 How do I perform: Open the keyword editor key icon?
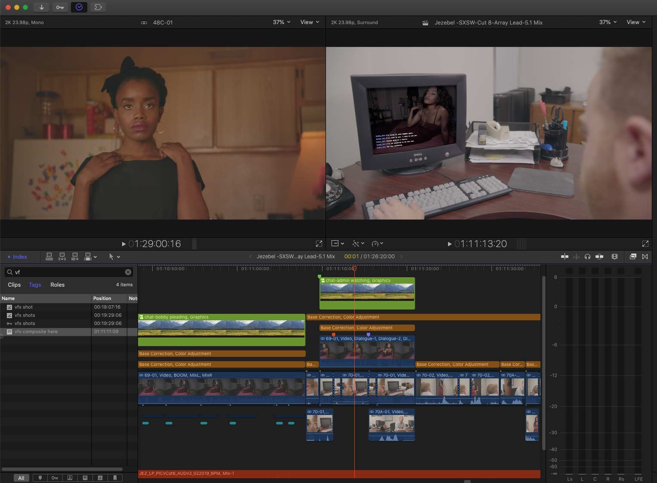click(60, 7)
